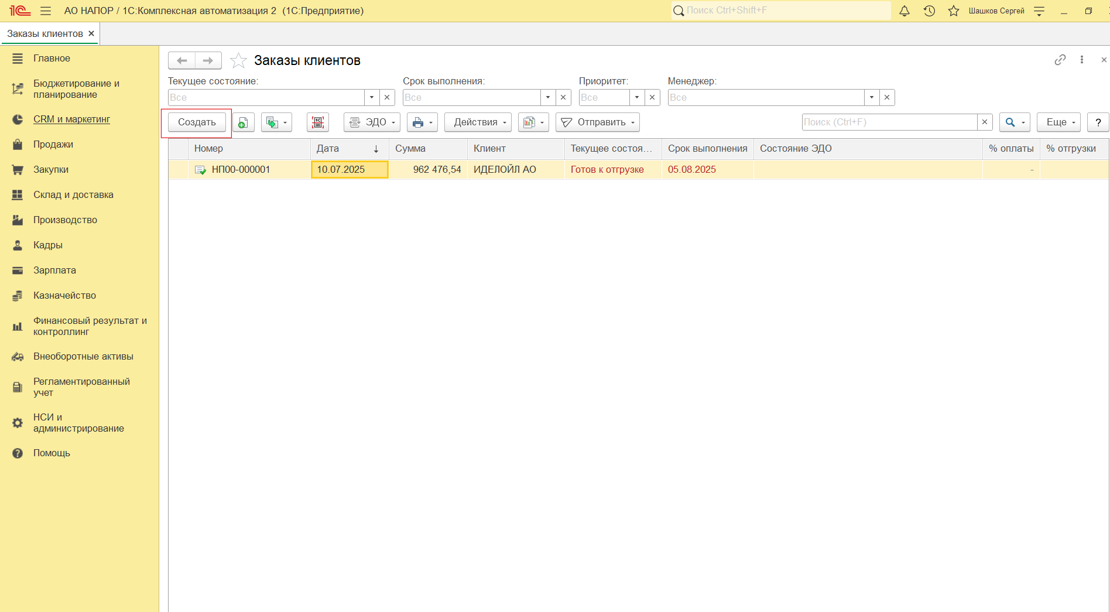The image size is (1110, 612).
Task: Switch to the Заказы клиентов tab
Action: [x=45, y=33]
